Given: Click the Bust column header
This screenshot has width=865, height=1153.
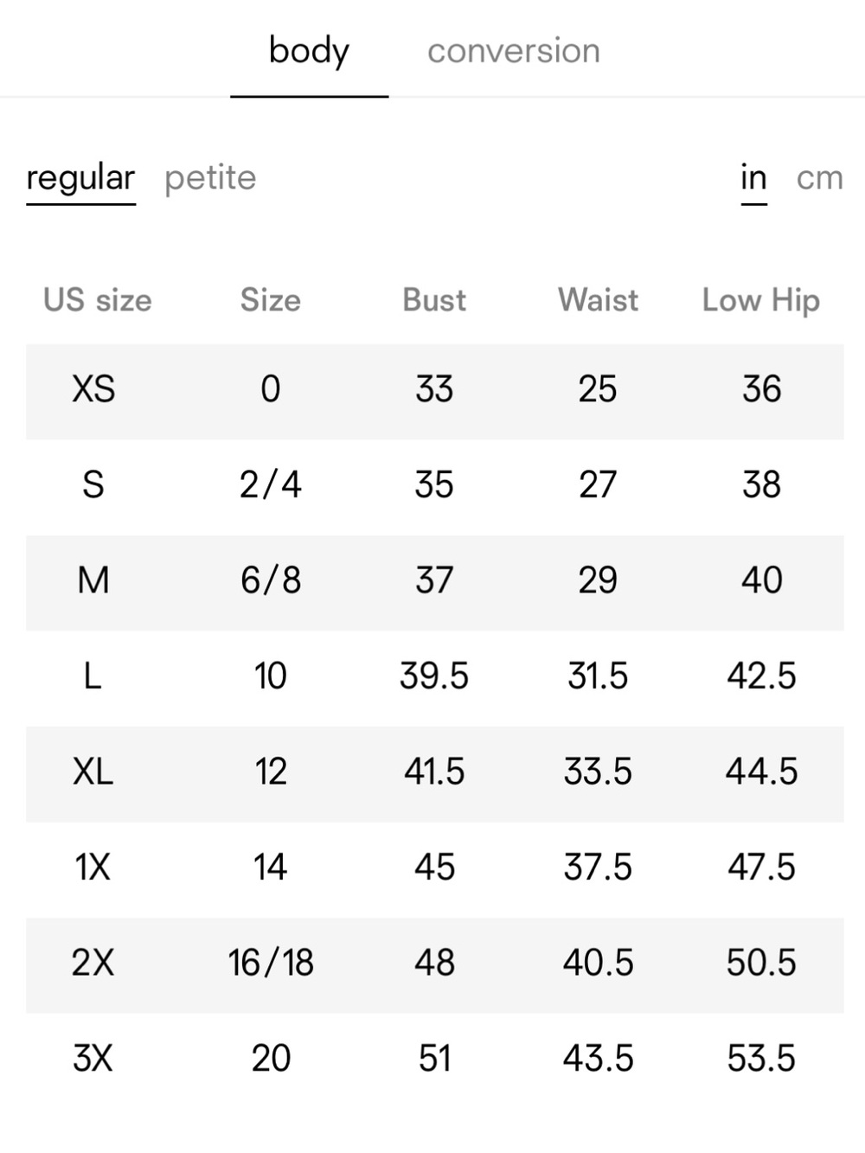Looking at the screenshot, I should pyautogui.click(x=434, y=300).
